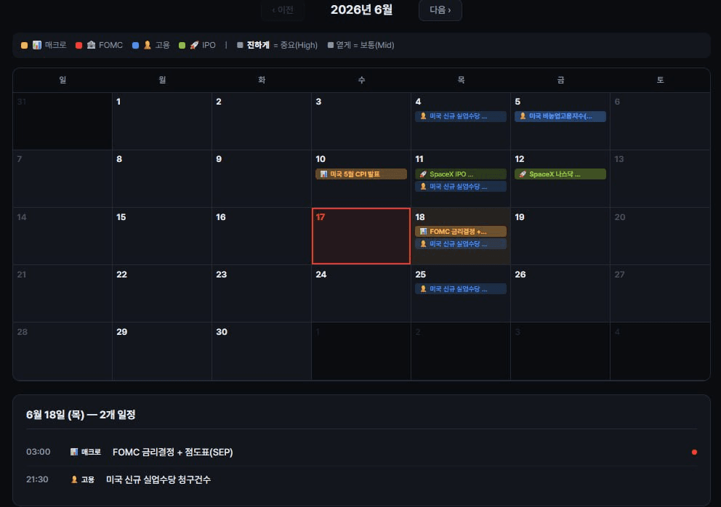Click the 진하게 = 중요(High) legend entry
This screenshot has width=721, height=507.
(277, 45)
